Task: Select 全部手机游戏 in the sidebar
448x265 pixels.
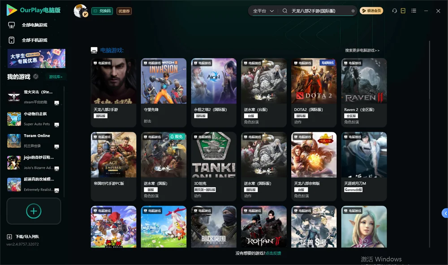Action: coord(34,40)
